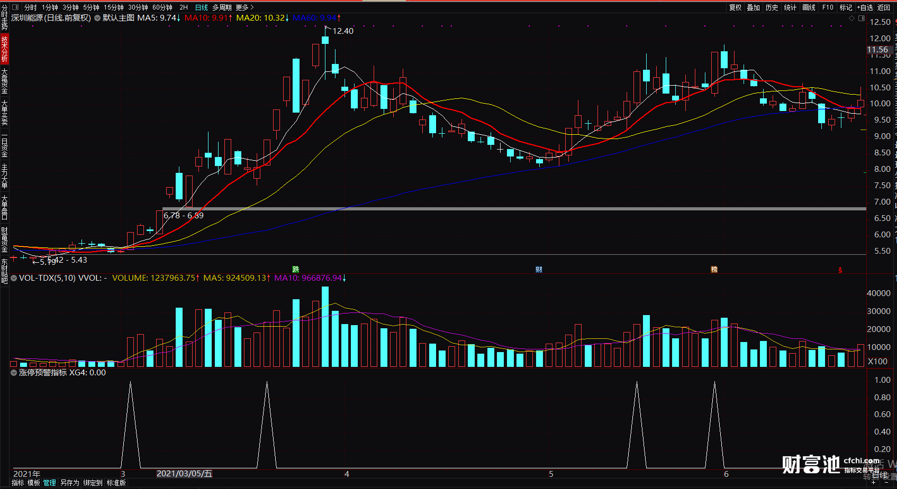Switch to 15分钟 period
The image size is (897, 489).
(x=113, y=7)
